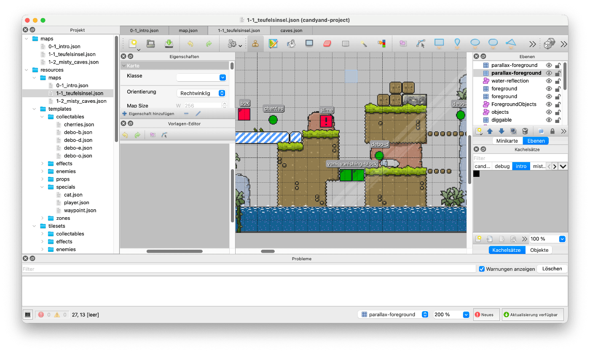Select the Bucket Fill tool

tap(291, 43)
